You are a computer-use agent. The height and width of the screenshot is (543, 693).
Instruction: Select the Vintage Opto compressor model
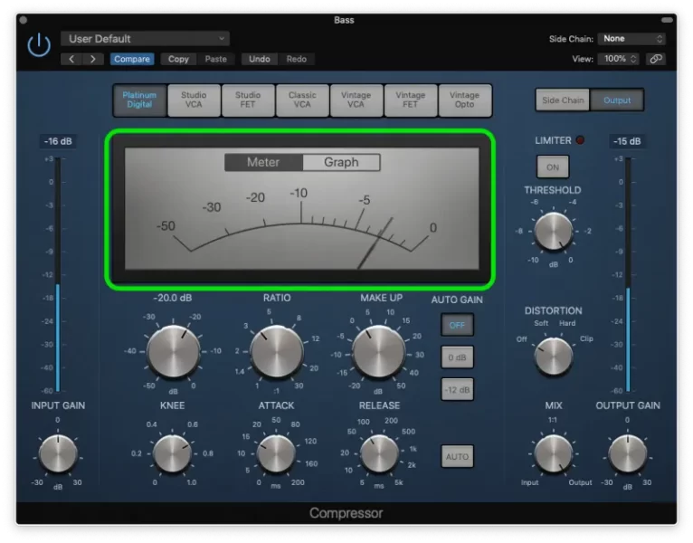[x=464, y=100]
